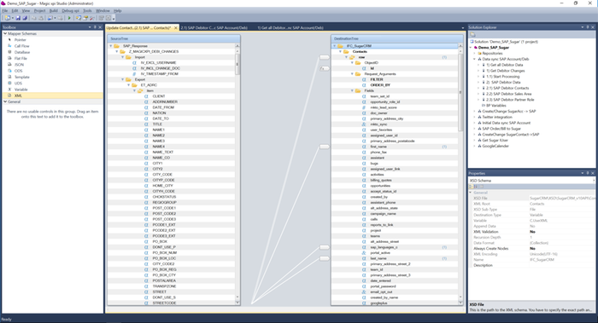Click the New Project toolbar icon
Viewport: 598px width, 323px height.
coord(7,18)
